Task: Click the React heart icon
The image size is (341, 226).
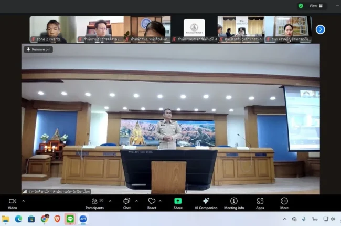Action: [152, 203]
